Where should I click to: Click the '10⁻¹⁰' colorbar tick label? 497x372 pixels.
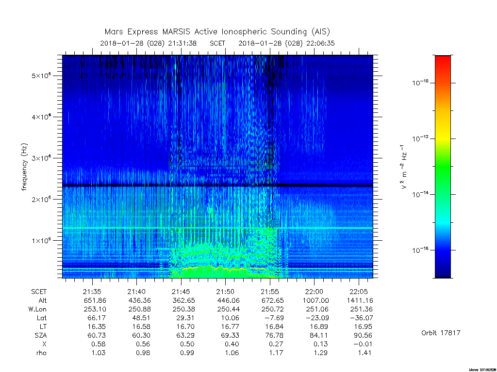click(x=420, y=82)
